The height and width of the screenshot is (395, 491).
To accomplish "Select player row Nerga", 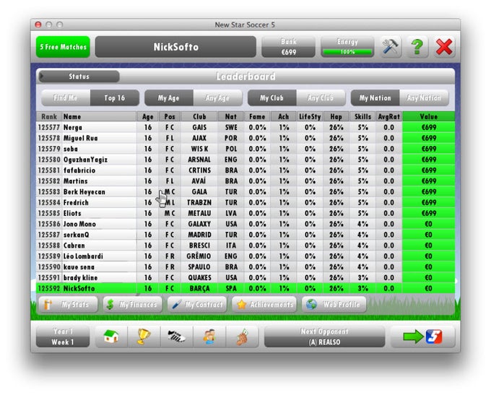I will click(x=245, y=128).
